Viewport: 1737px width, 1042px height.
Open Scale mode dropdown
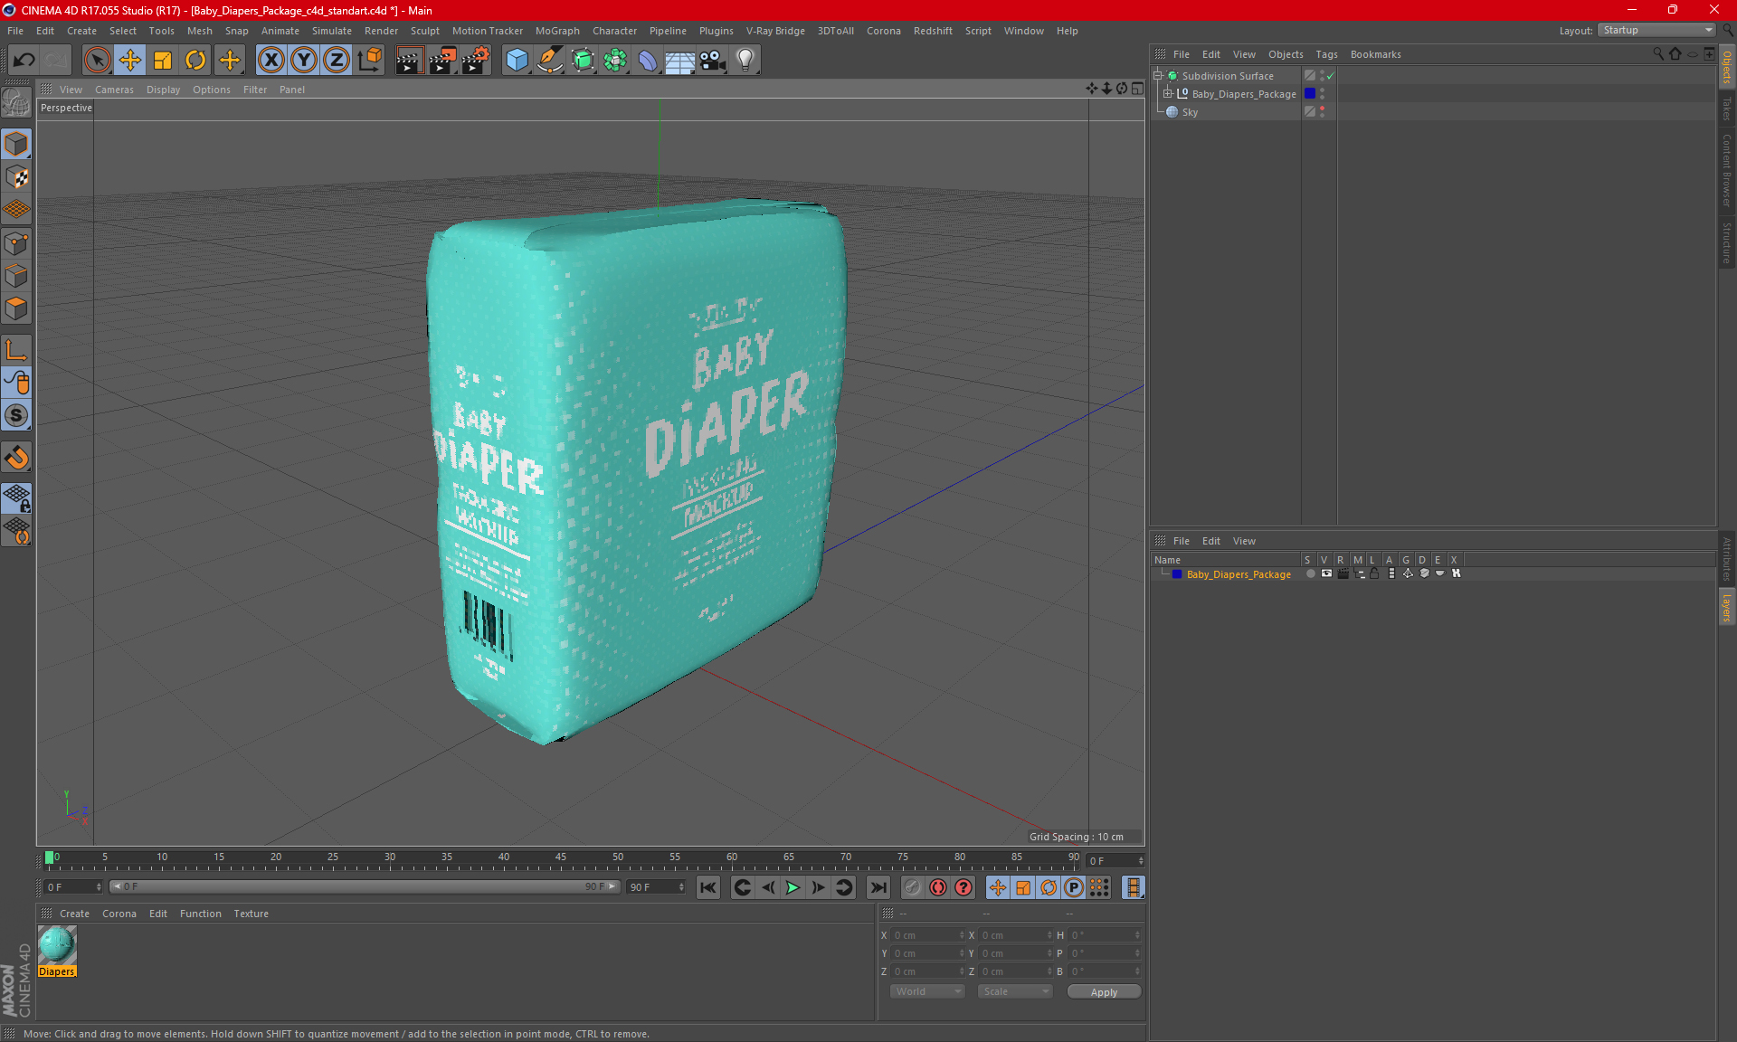click(1014, 991)
